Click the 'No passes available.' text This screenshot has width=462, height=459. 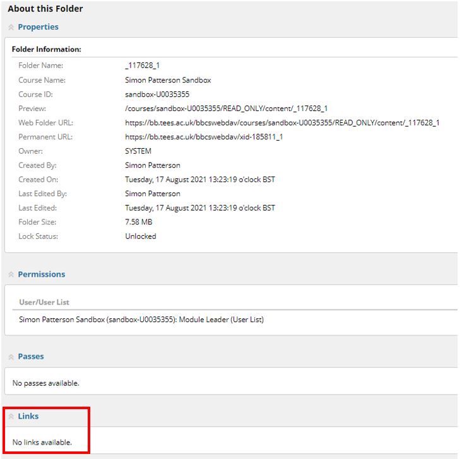tap(45, 383)
